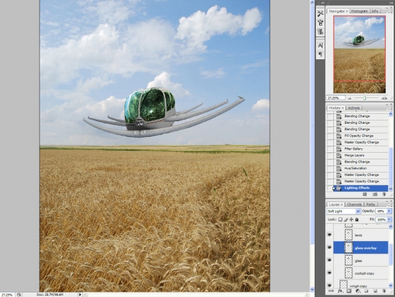
Task: Add a layer style with fx icon
Action: point(340,290)
